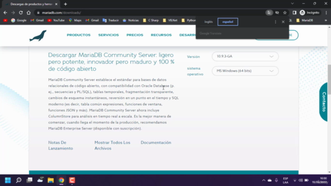Screen dimensions: 331x186
Task: Expand the Versión 10.9.3-GA dropdown
Action: [x=245, y=56]
